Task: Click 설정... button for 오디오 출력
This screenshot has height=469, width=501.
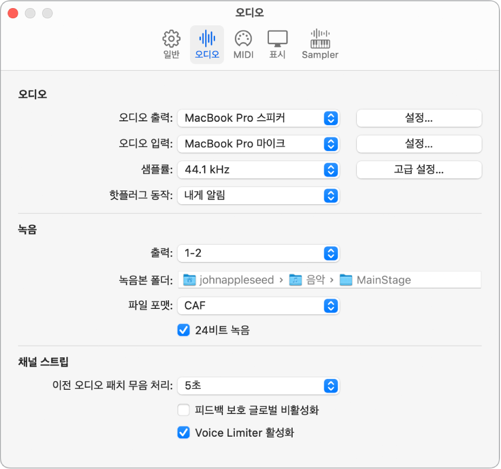Action: tap(419, 118)
